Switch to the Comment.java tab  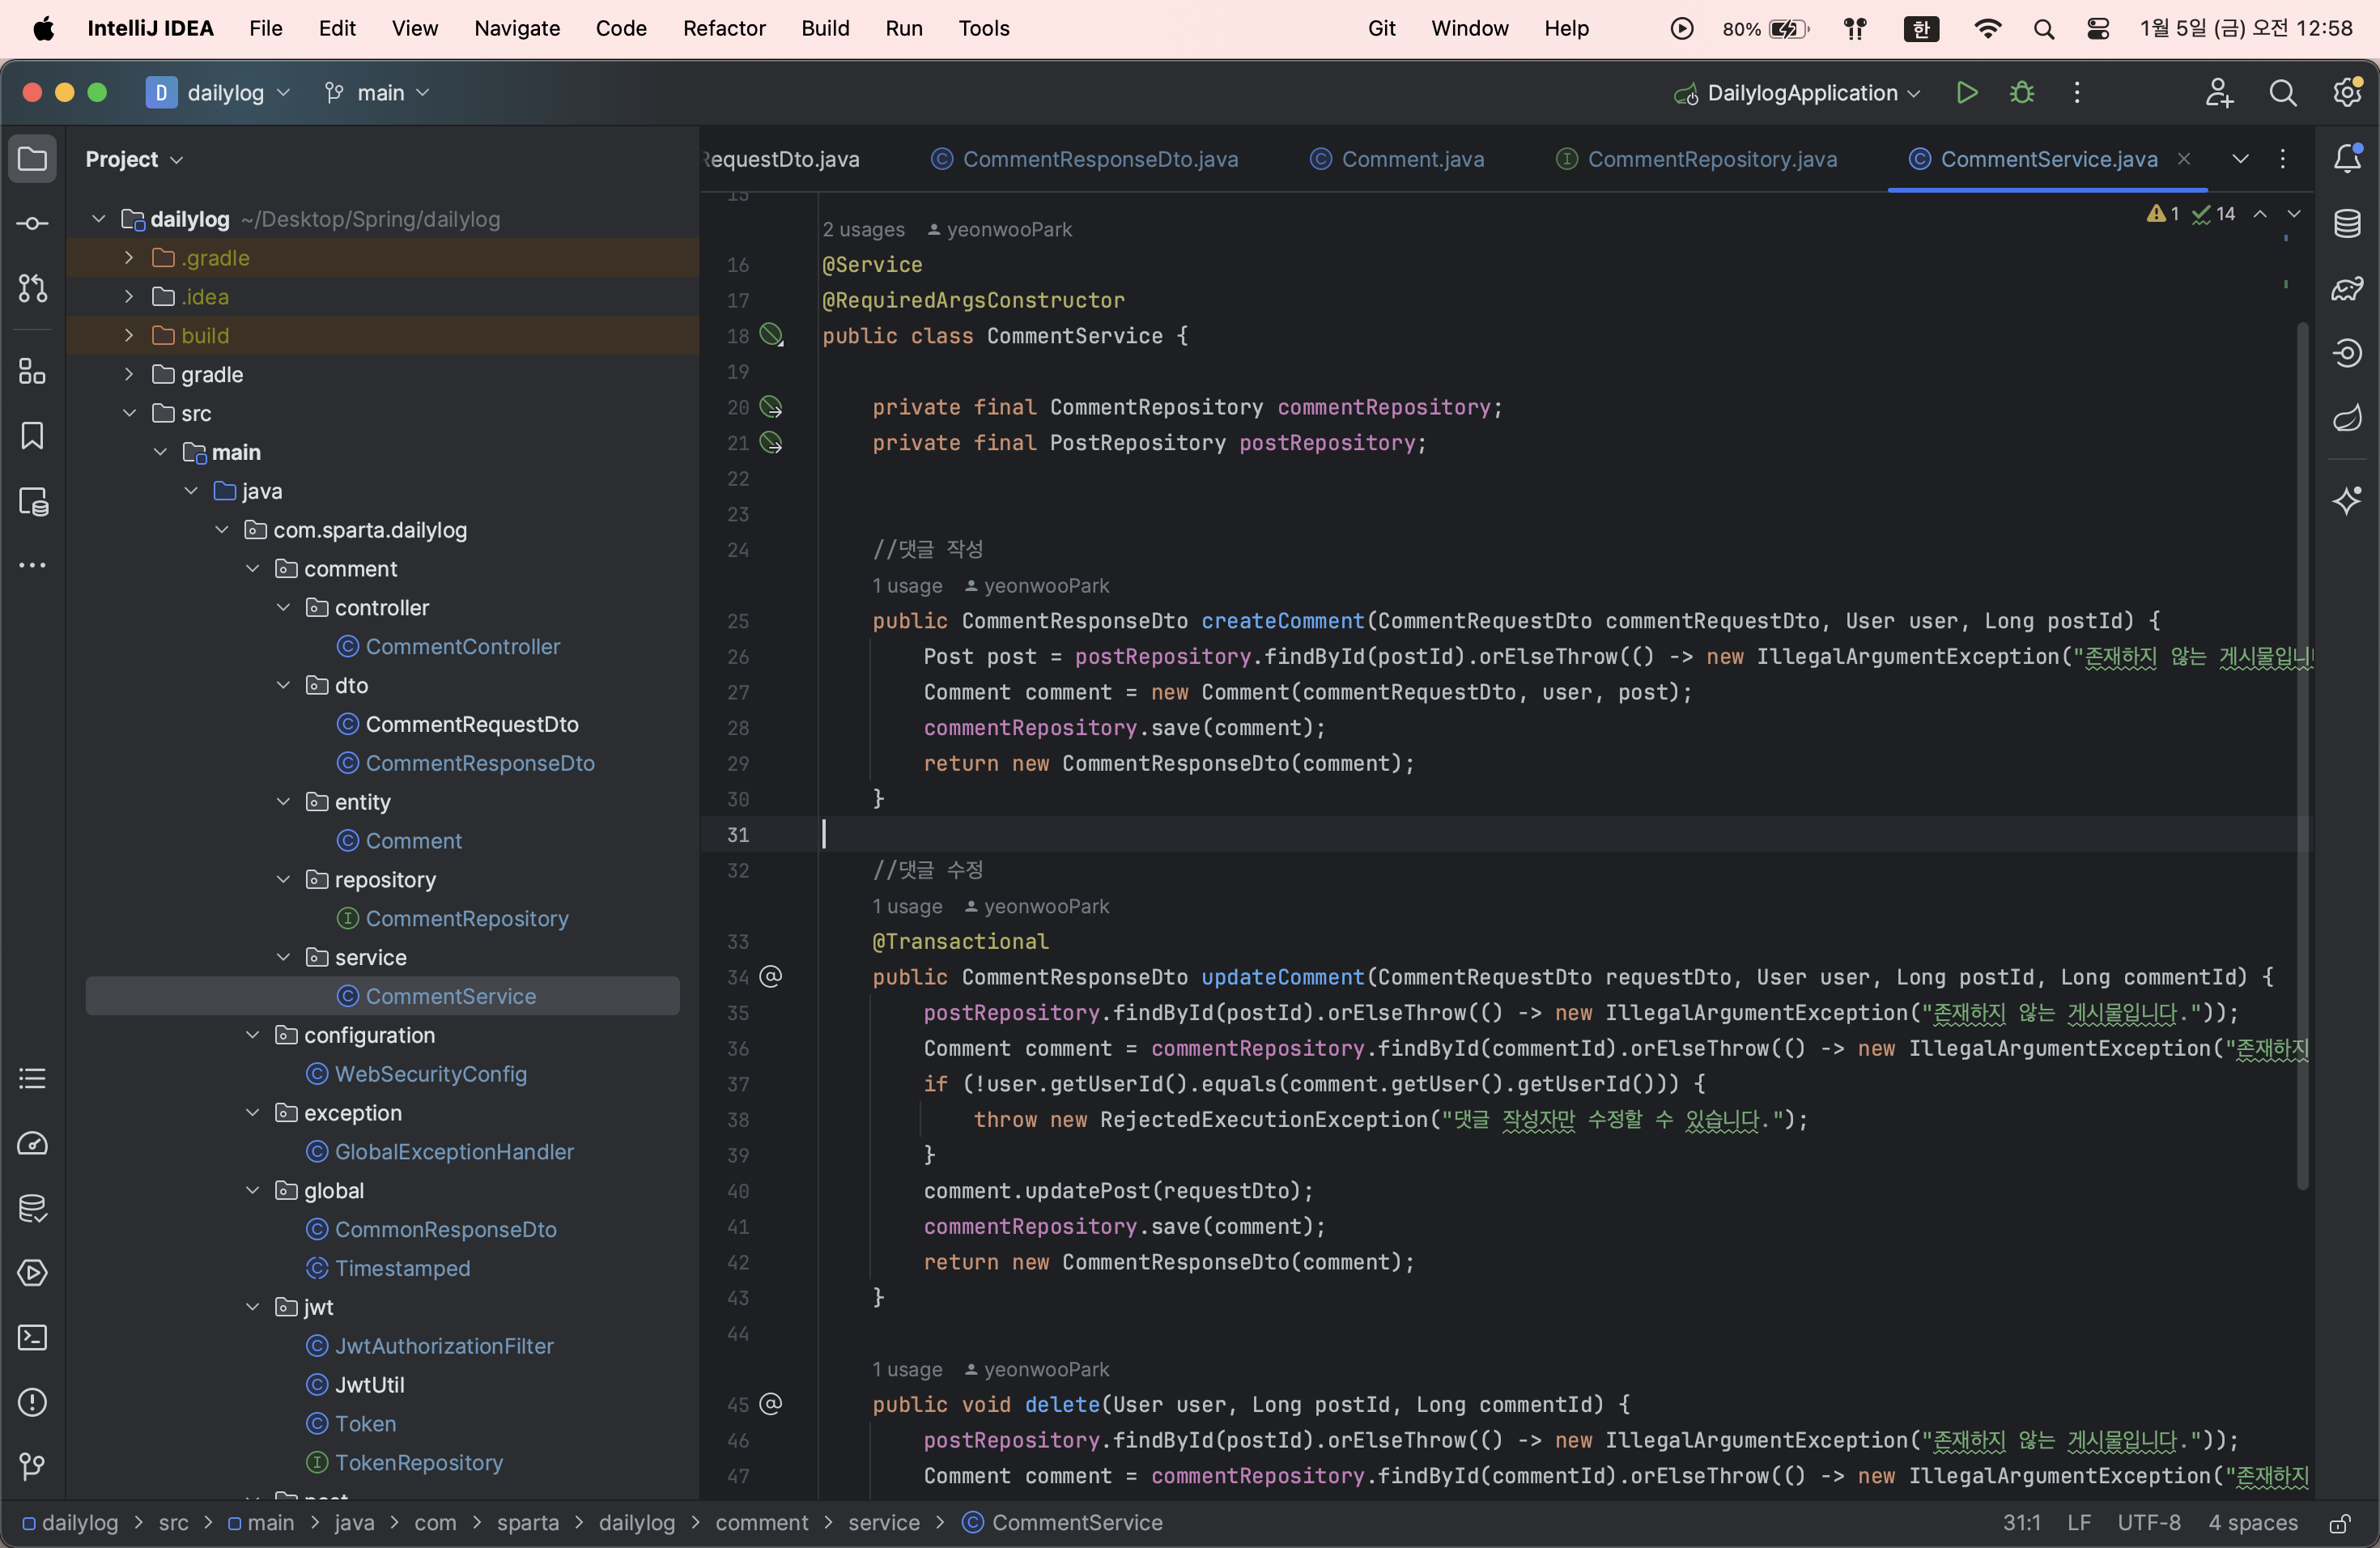coord(1411,159)
